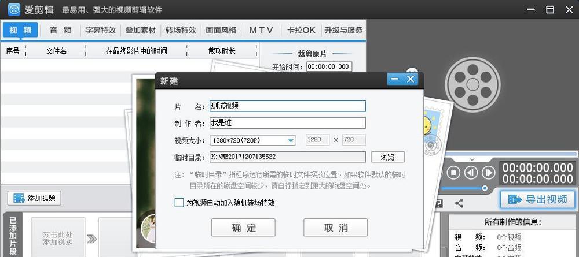The width and height of the screenshot is (579, 257).
Task: Click the preview progress bar
Action: click(511, 154)
